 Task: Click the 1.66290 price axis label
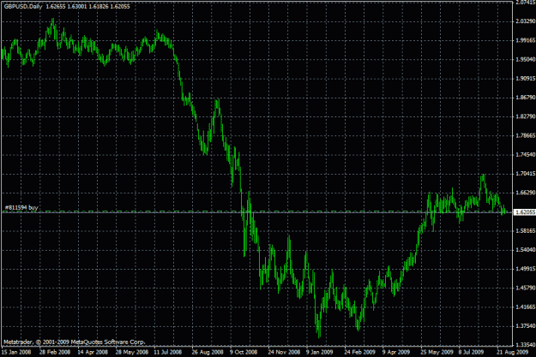[526, 193]
